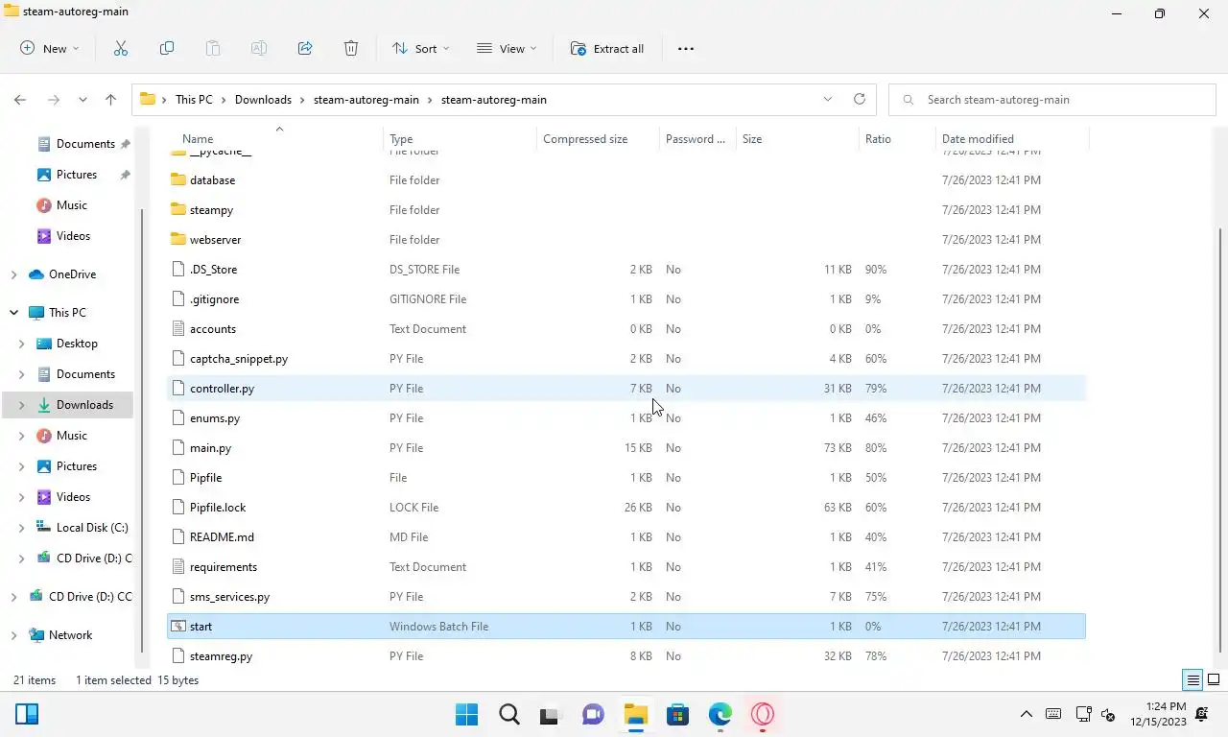Image resolution: width=1228 pixels, height=737 pixels.
Task: Open Microsoft Edge from the taskbar
Action: pos(720,714)
